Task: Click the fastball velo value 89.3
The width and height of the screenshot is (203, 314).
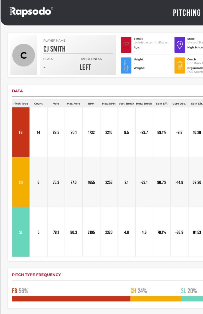Action: 56,132
